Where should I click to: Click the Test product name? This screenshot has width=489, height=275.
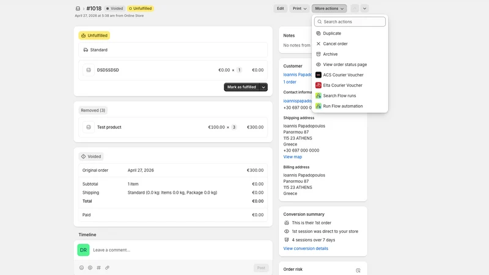[x=109, y=127]
